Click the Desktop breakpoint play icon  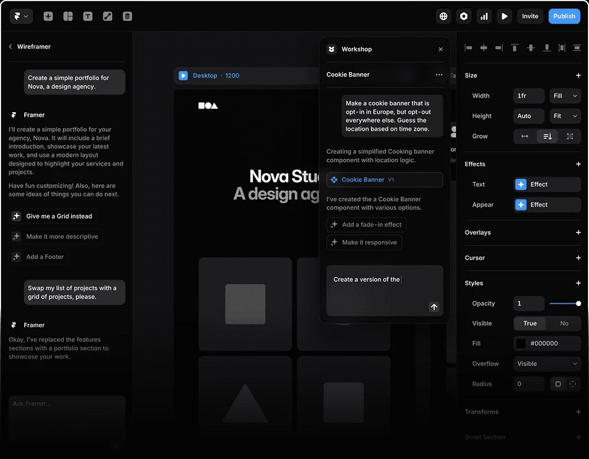tap(183, 75)
